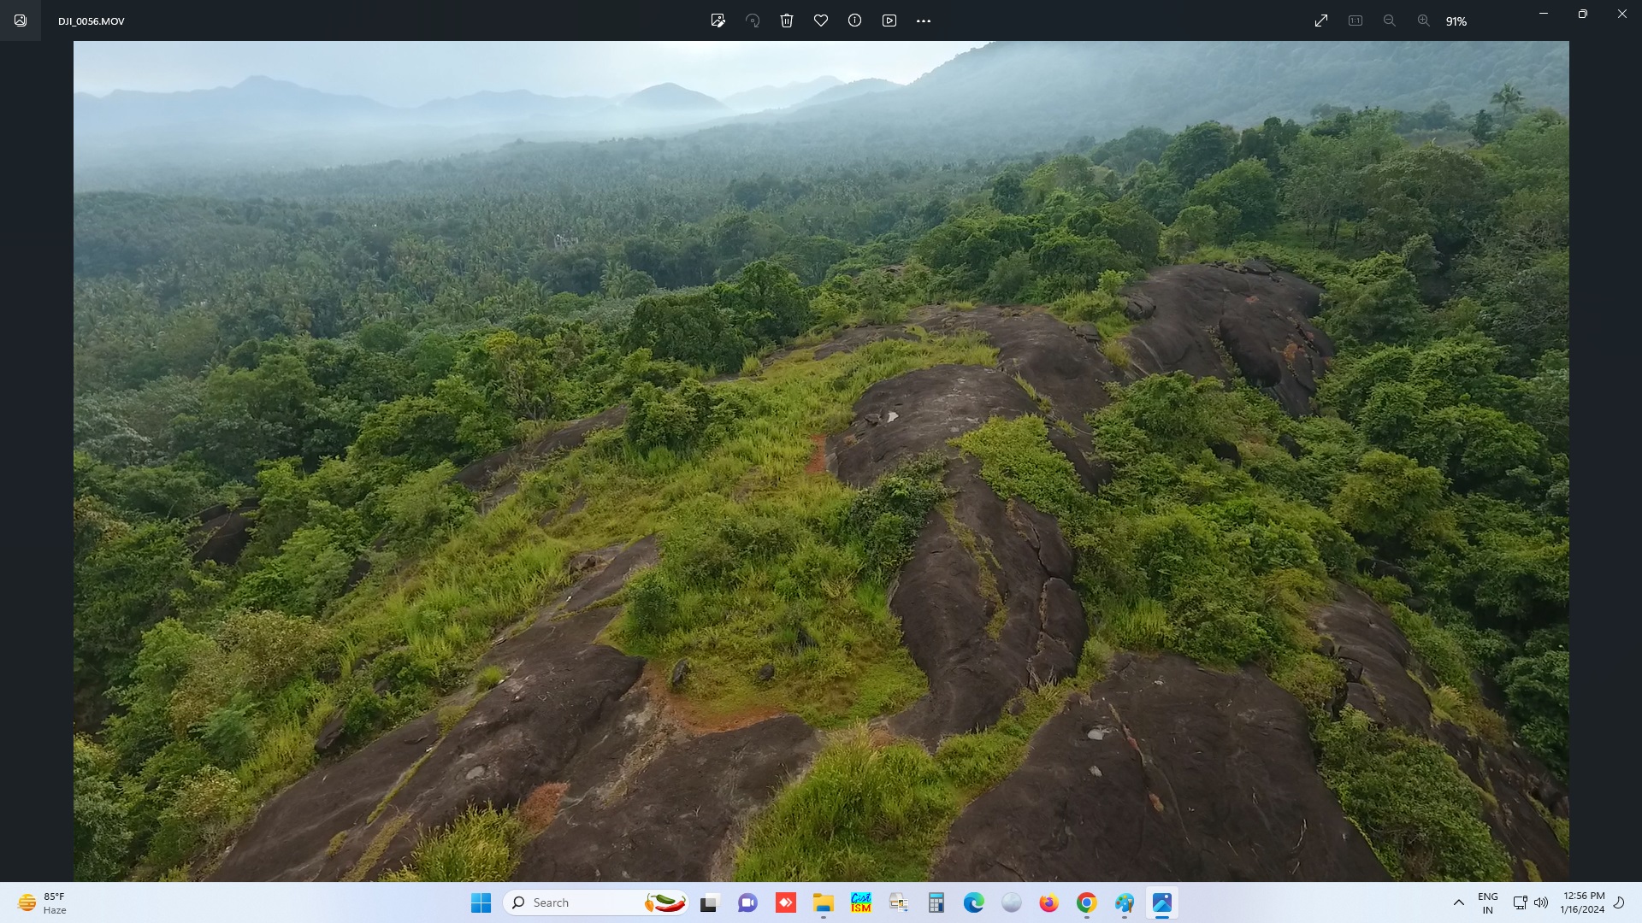Open the Calculator app
The image size is (1642, 923).
936,902
